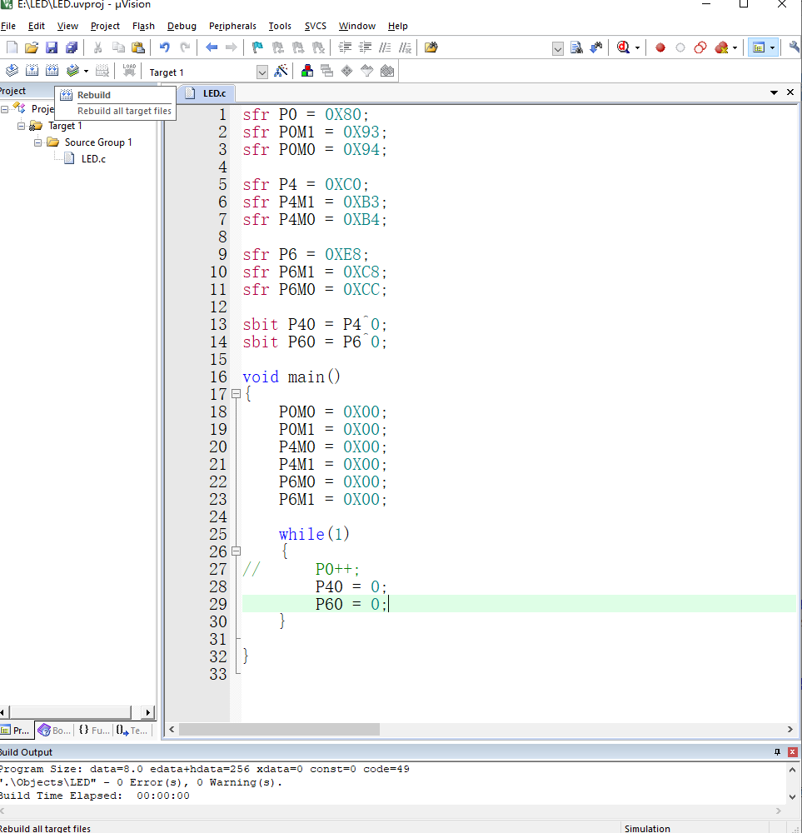Screen dimensions: 802x833
Task: Click the editor horizontal scroll right arrow
Action: click(x=790, y=730)
